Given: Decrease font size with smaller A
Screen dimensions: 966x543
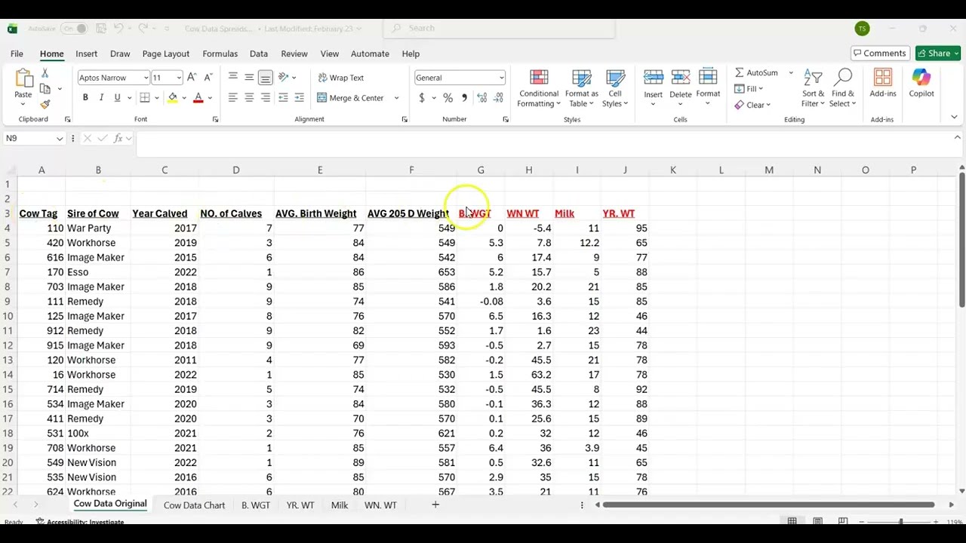Looking at the screenshot, I should pyautogui.click(x=208, y=78).
